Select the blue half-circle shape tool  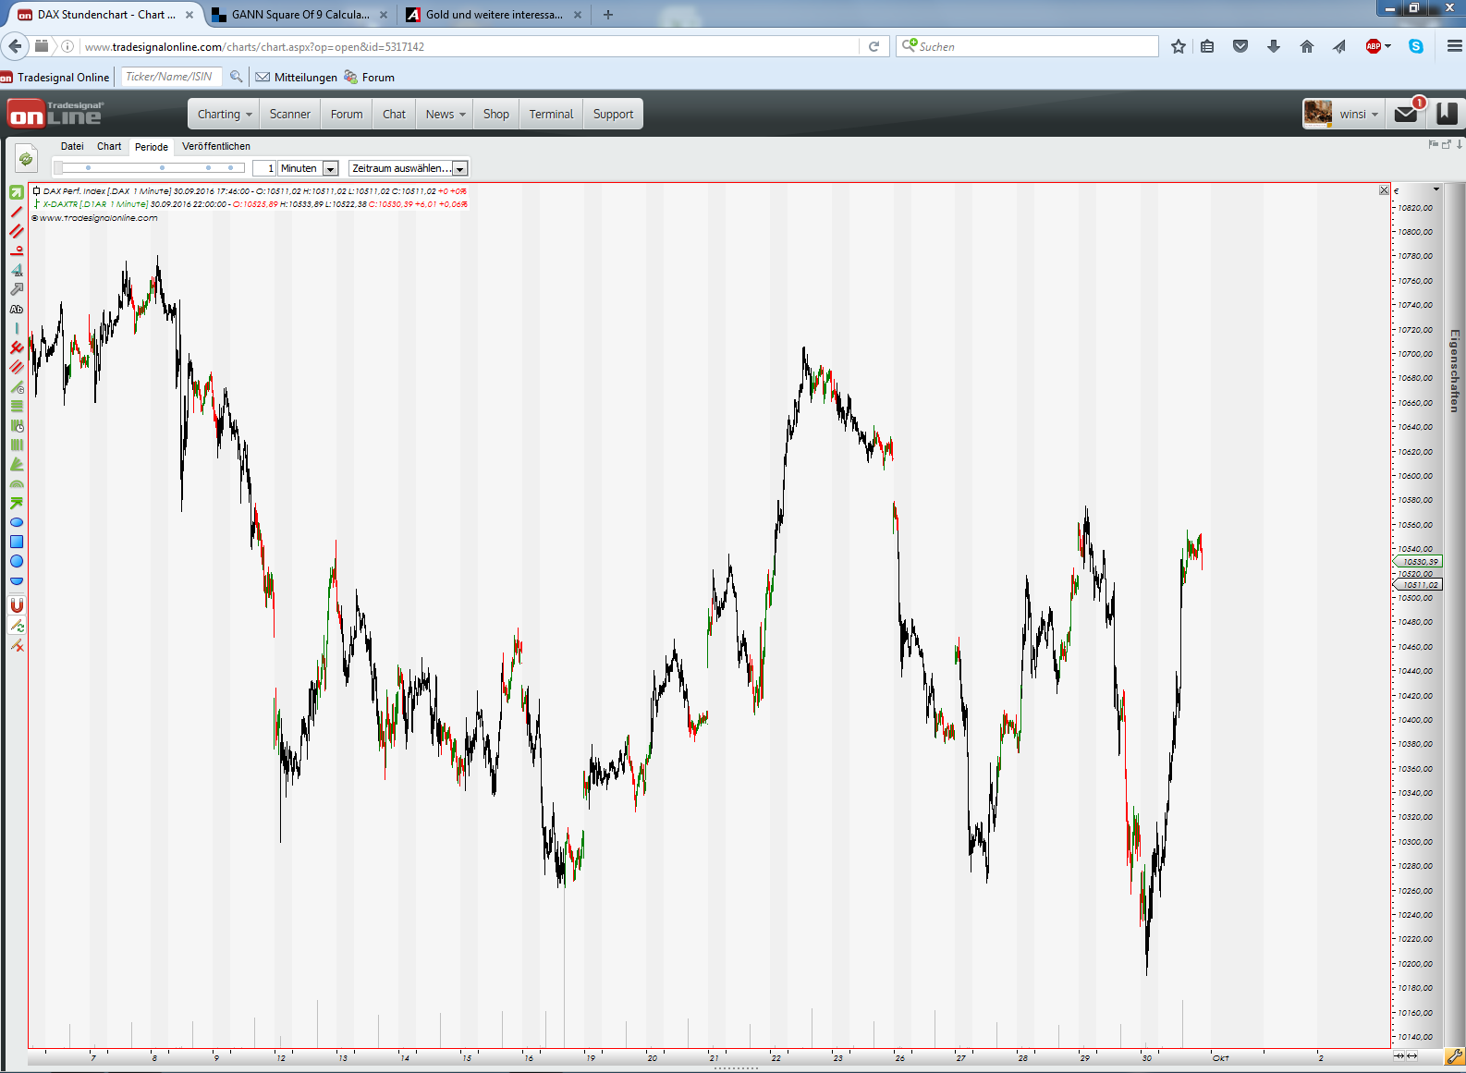point(17,580)
